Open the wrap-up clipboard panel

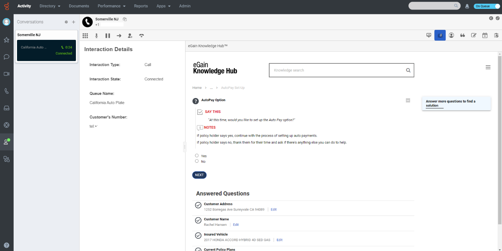coord(496,35)
